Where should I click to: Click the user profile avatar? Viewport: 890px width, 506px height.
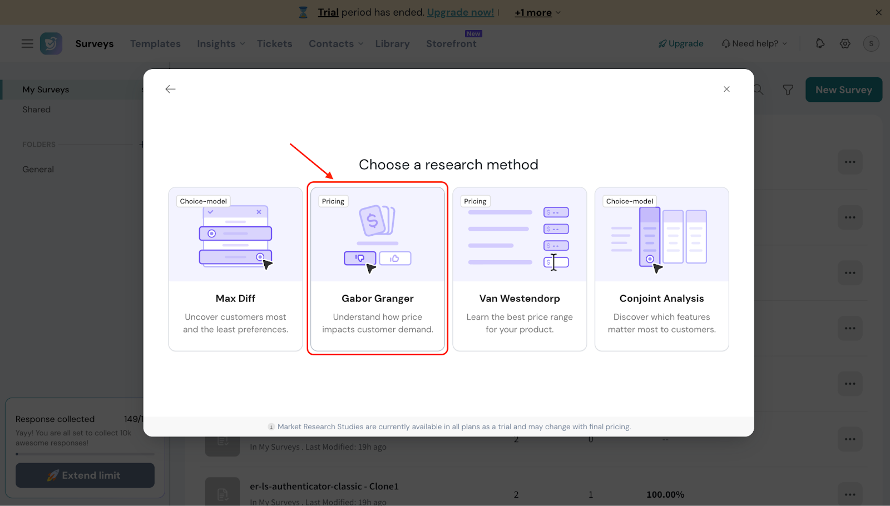(x=871, y=43)
